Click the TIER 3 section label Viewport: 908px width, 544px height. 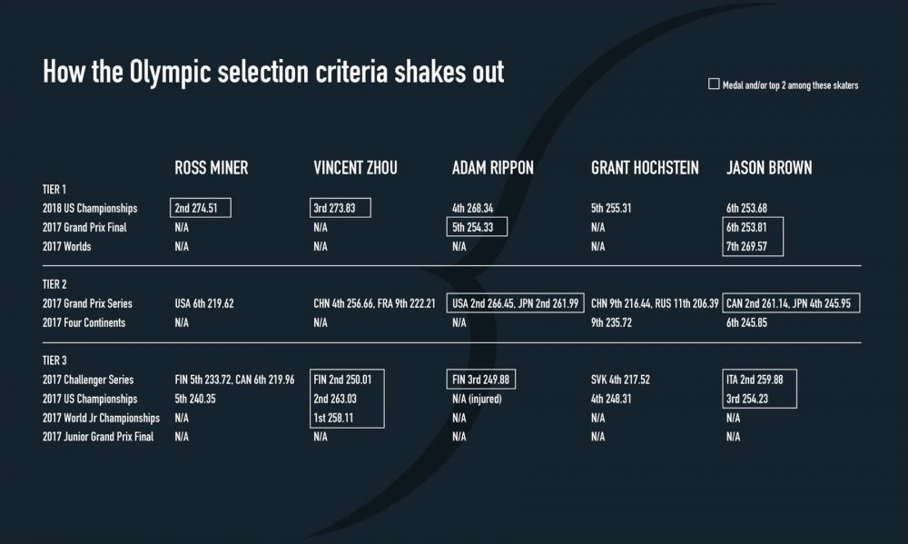56,361
